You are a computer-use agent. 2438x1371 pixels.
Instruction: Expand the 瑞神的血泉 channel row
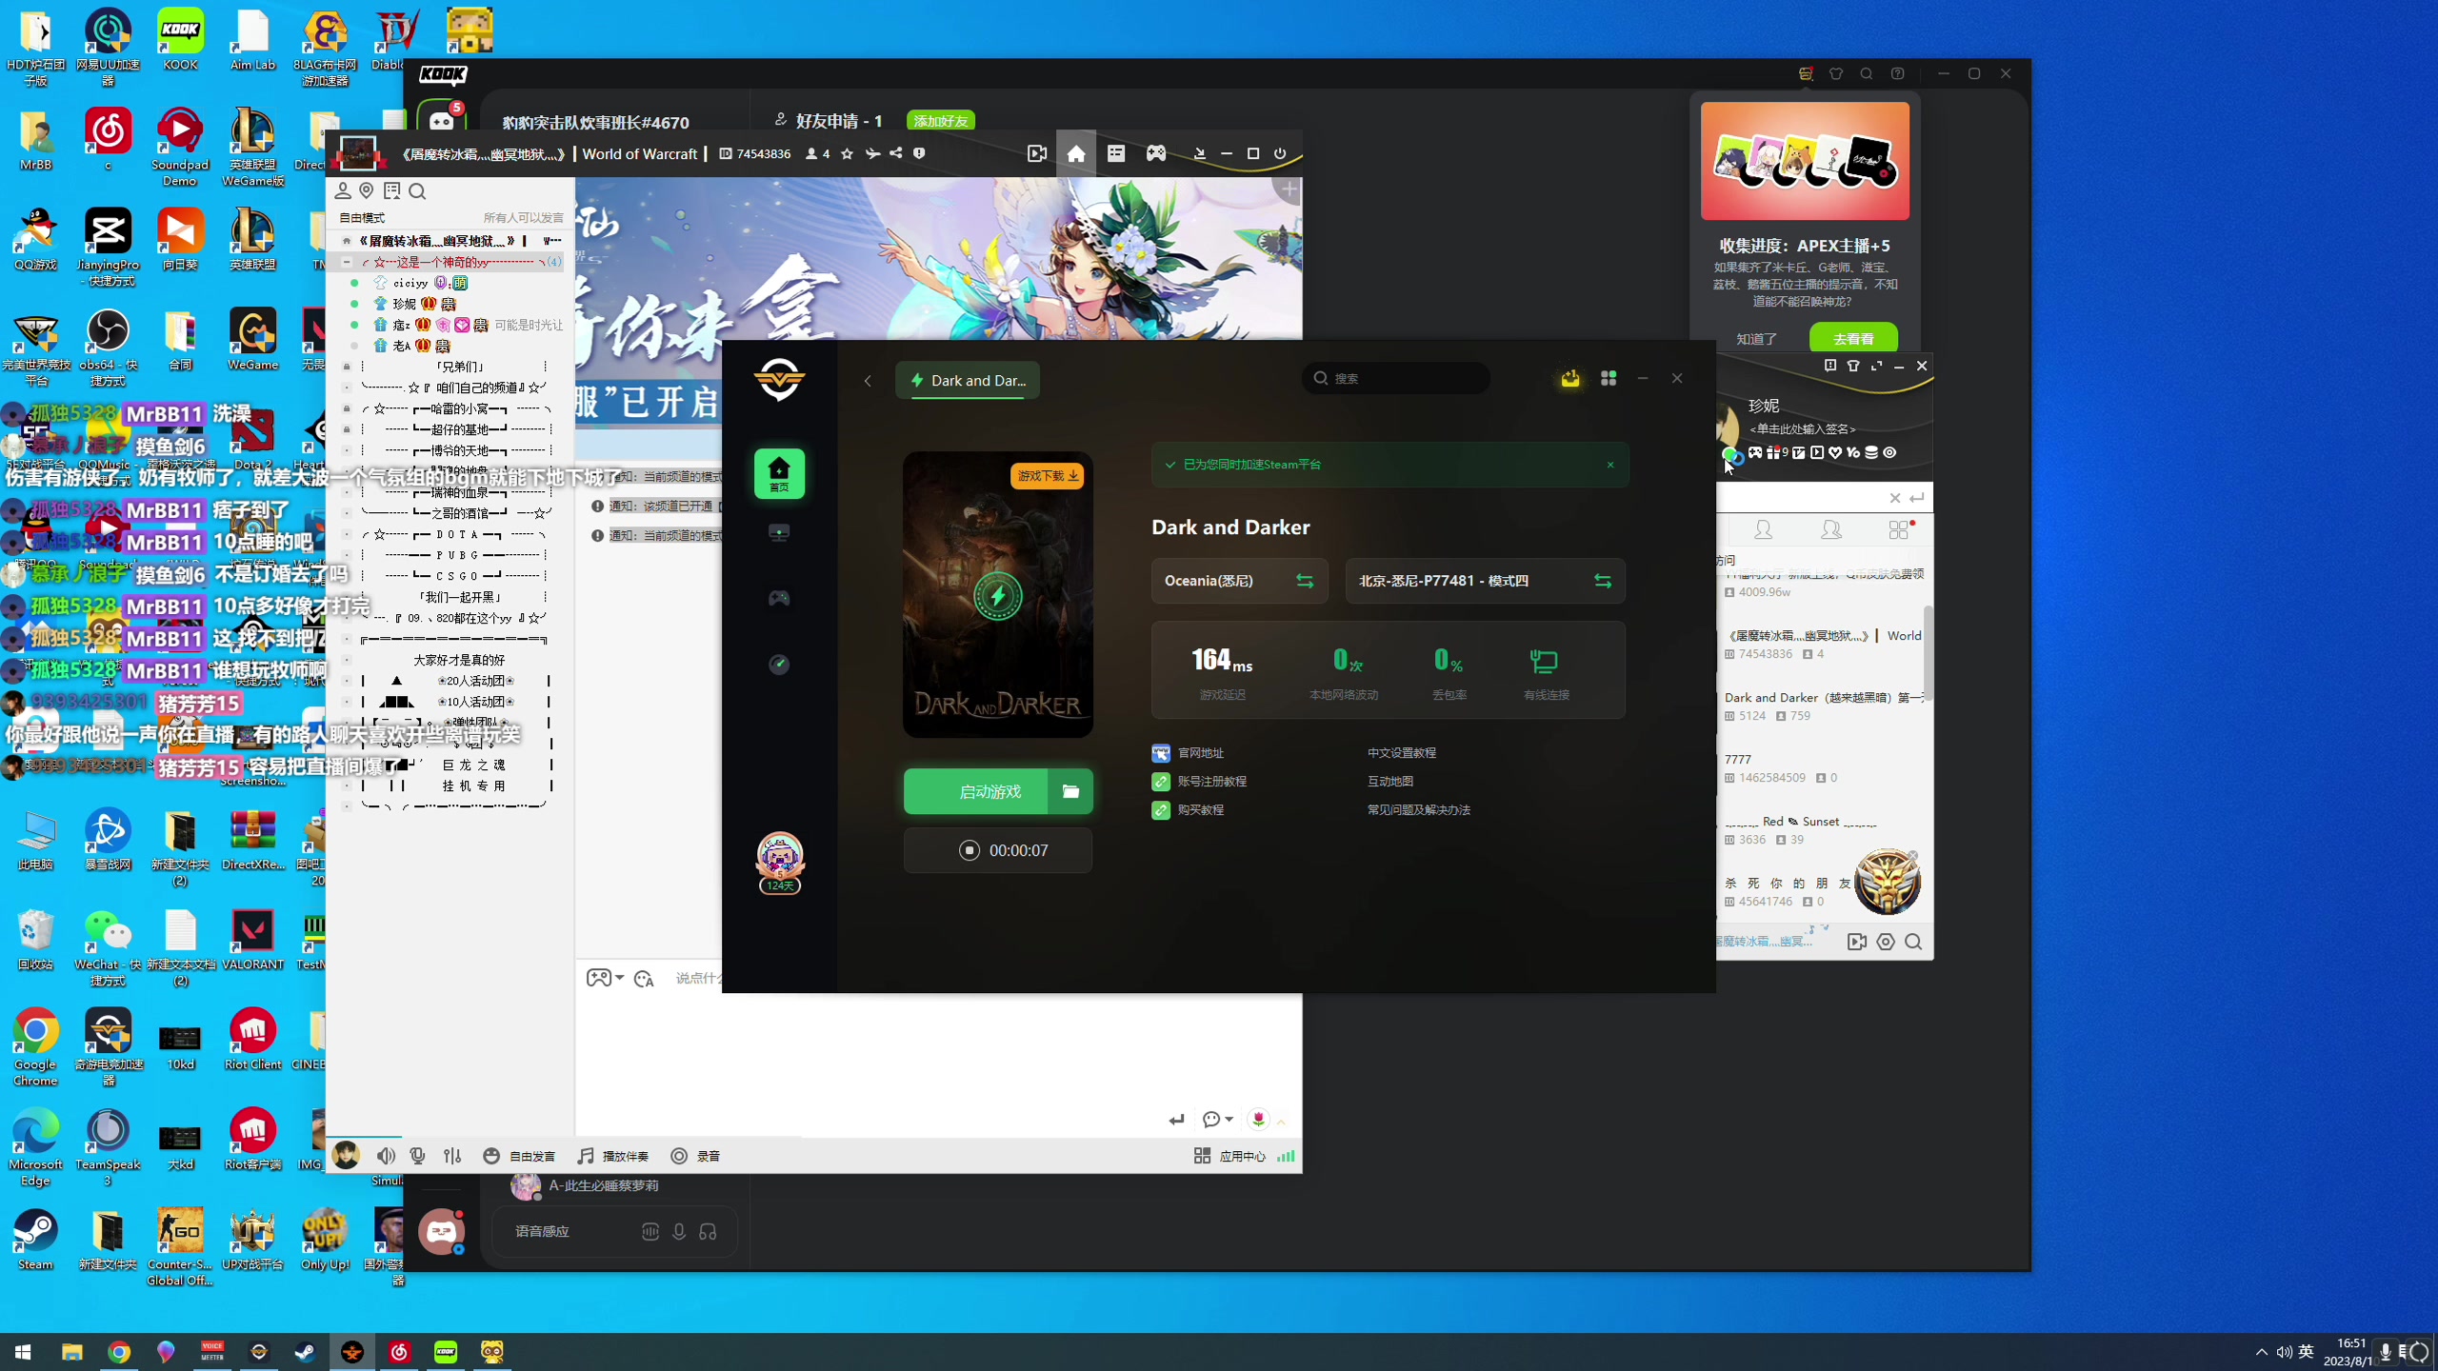[x=347, y=492]
